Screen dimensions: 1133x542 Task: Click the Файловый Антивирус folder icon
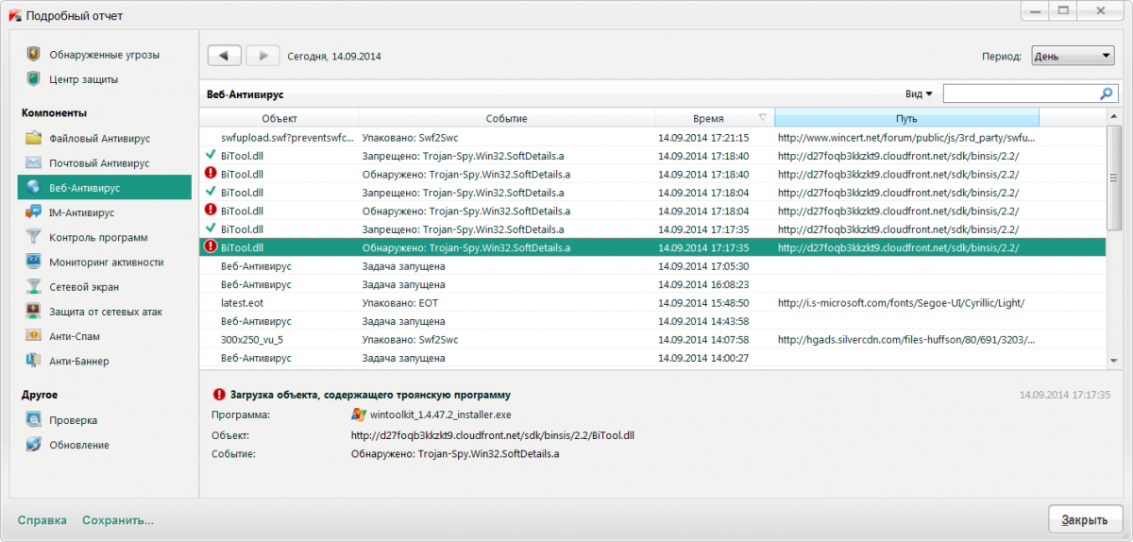pos(33,139)
